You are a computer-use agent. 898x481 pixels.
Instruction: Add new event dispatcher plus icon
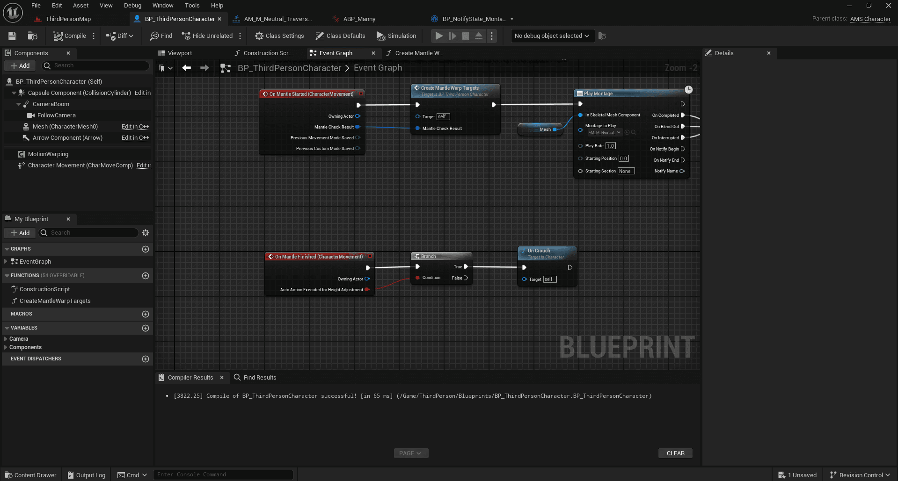click(x=146, y=359)
